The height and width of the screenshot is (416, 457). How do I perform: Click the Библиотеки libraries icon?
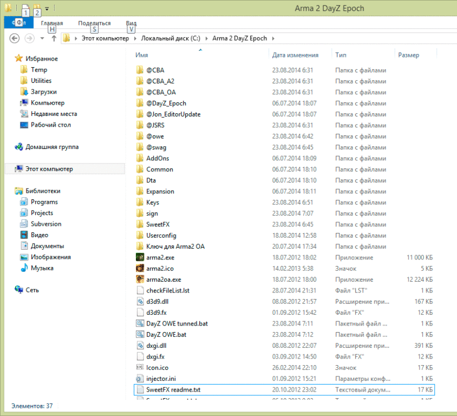(x=18, y=191)
